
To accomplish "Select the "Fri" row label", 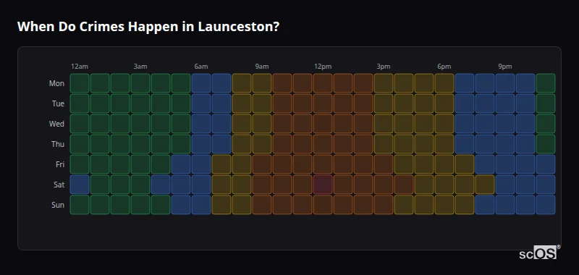I will pos(60,164).
